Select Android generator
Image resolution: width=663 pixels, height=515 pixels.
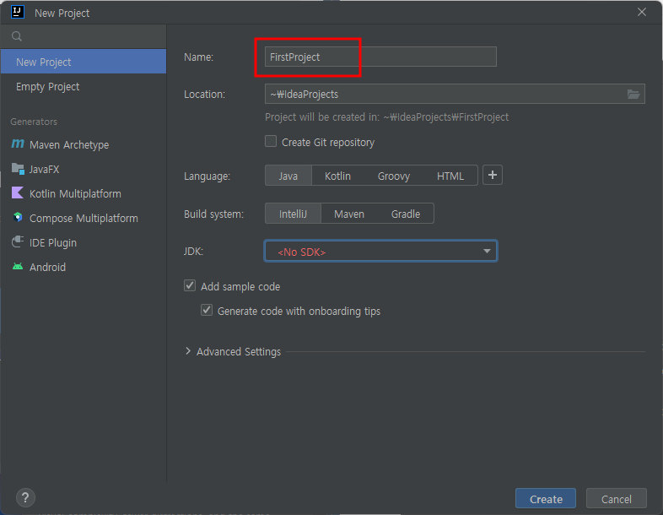[x=84, y=268]
